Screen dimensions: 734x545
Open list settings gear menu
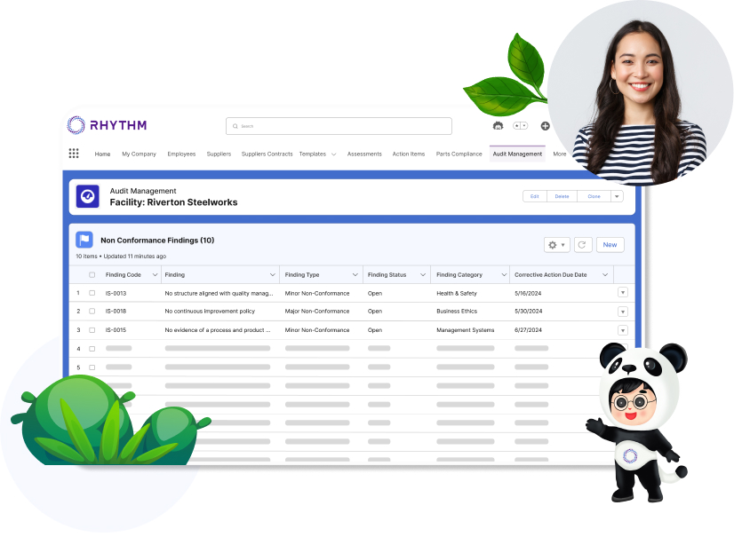pyautogui.click(x=556, y=245)
